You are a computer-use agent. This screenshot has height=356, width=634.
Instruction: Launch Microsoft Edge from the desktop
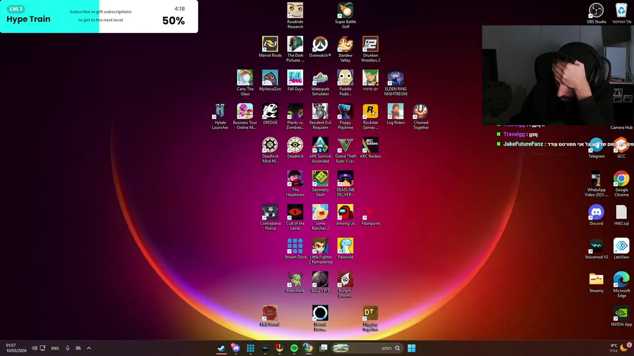tap(621, 284)
